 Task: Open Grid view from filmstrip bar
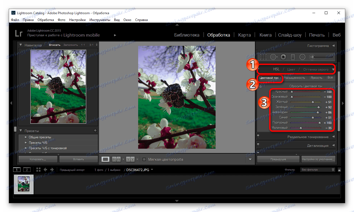click(x=38, y=170)
